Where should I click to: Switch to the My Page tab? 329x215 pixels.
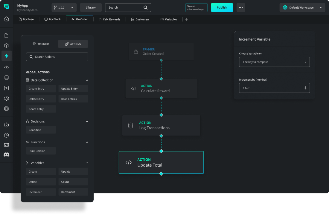tap(26, 19)
